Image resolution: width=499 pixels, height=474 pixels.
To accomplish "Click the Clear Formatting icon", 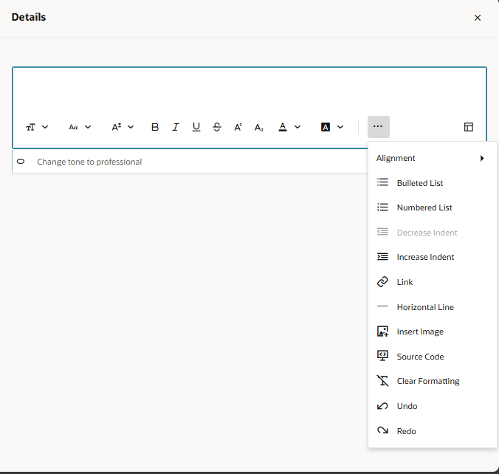I will [x=382, y=381].
